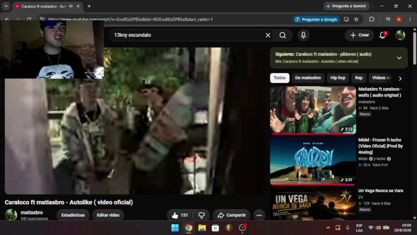Like the video with 151 likes
This screenshot has width=417, height=235.
(x=180, y=215)
